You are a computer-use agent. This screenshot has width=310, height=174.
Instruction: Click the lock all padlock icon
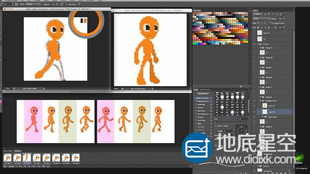pos(269,28)
